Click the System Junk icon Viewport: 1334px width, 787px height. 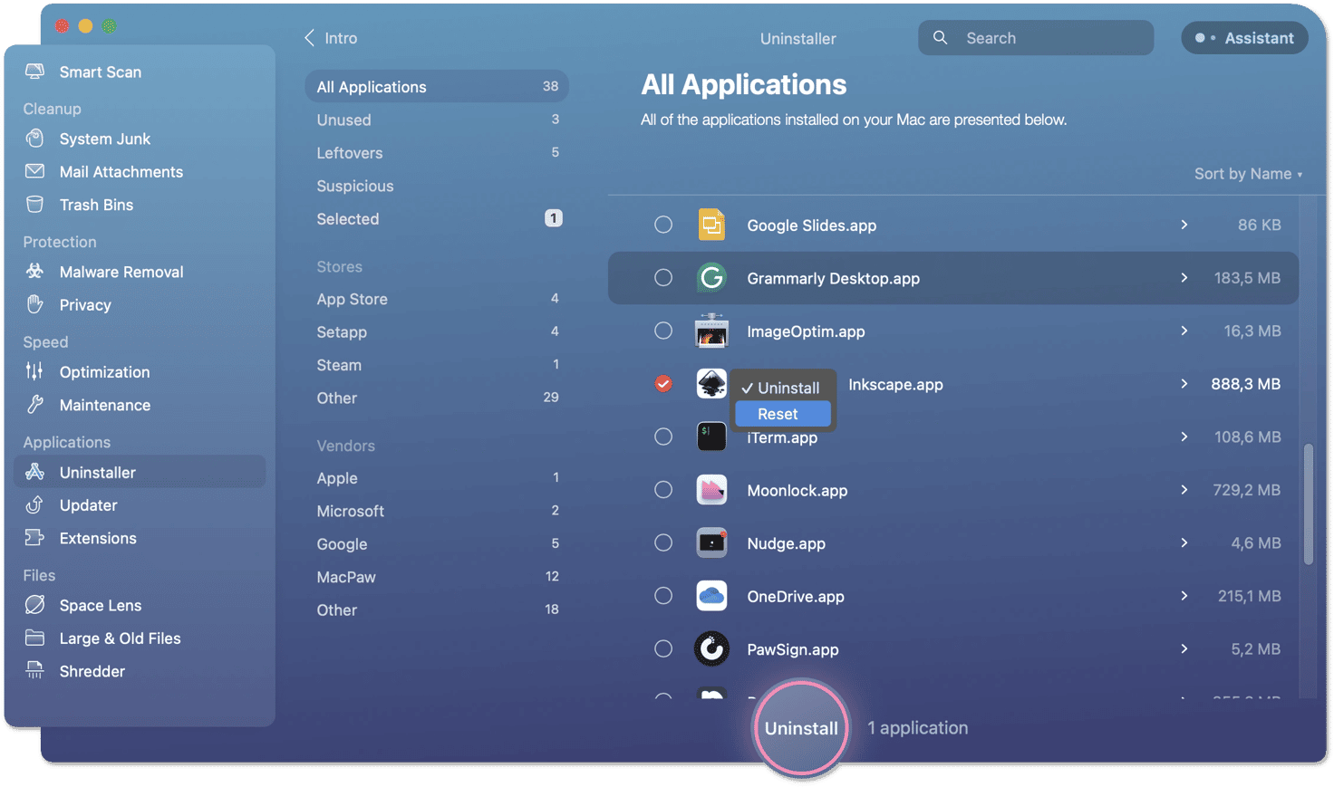pos(34,139)
